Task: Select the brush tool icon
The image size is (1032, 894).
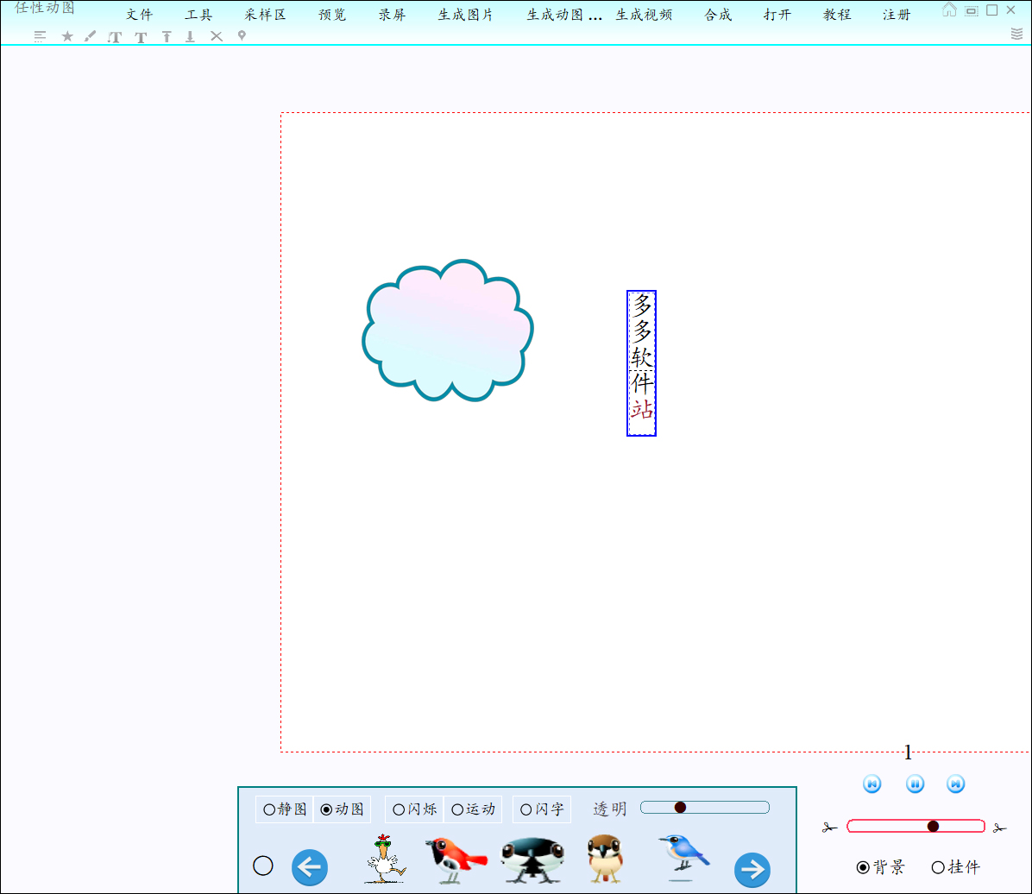Action: 90,36
